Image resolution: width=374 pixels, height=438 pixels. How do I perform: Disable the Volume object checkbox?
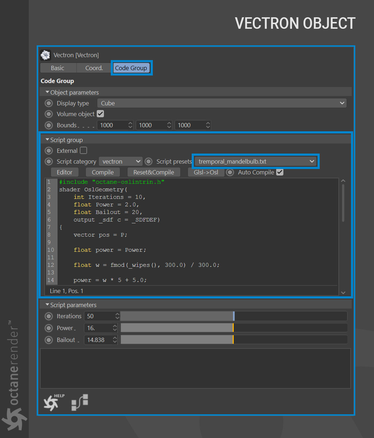[x=100, y=114]
